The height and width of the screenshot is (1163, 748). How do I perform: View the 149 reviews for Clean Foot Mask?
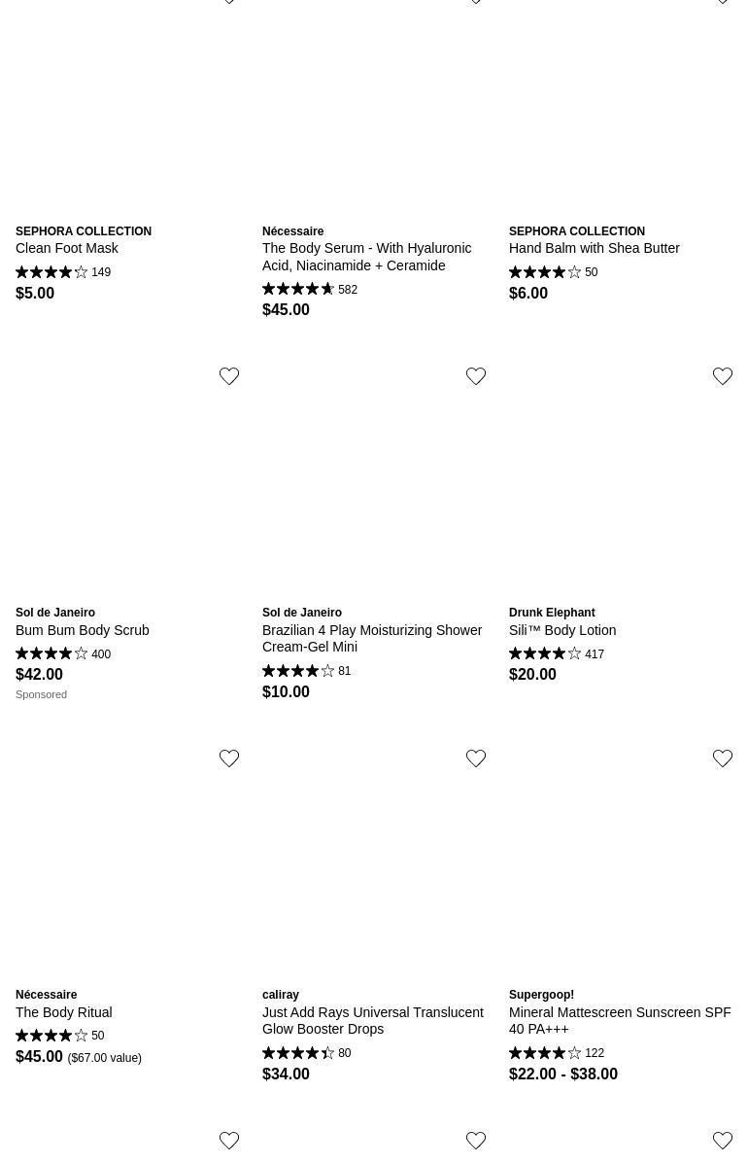pyautogui.click(x=63, y=272)
